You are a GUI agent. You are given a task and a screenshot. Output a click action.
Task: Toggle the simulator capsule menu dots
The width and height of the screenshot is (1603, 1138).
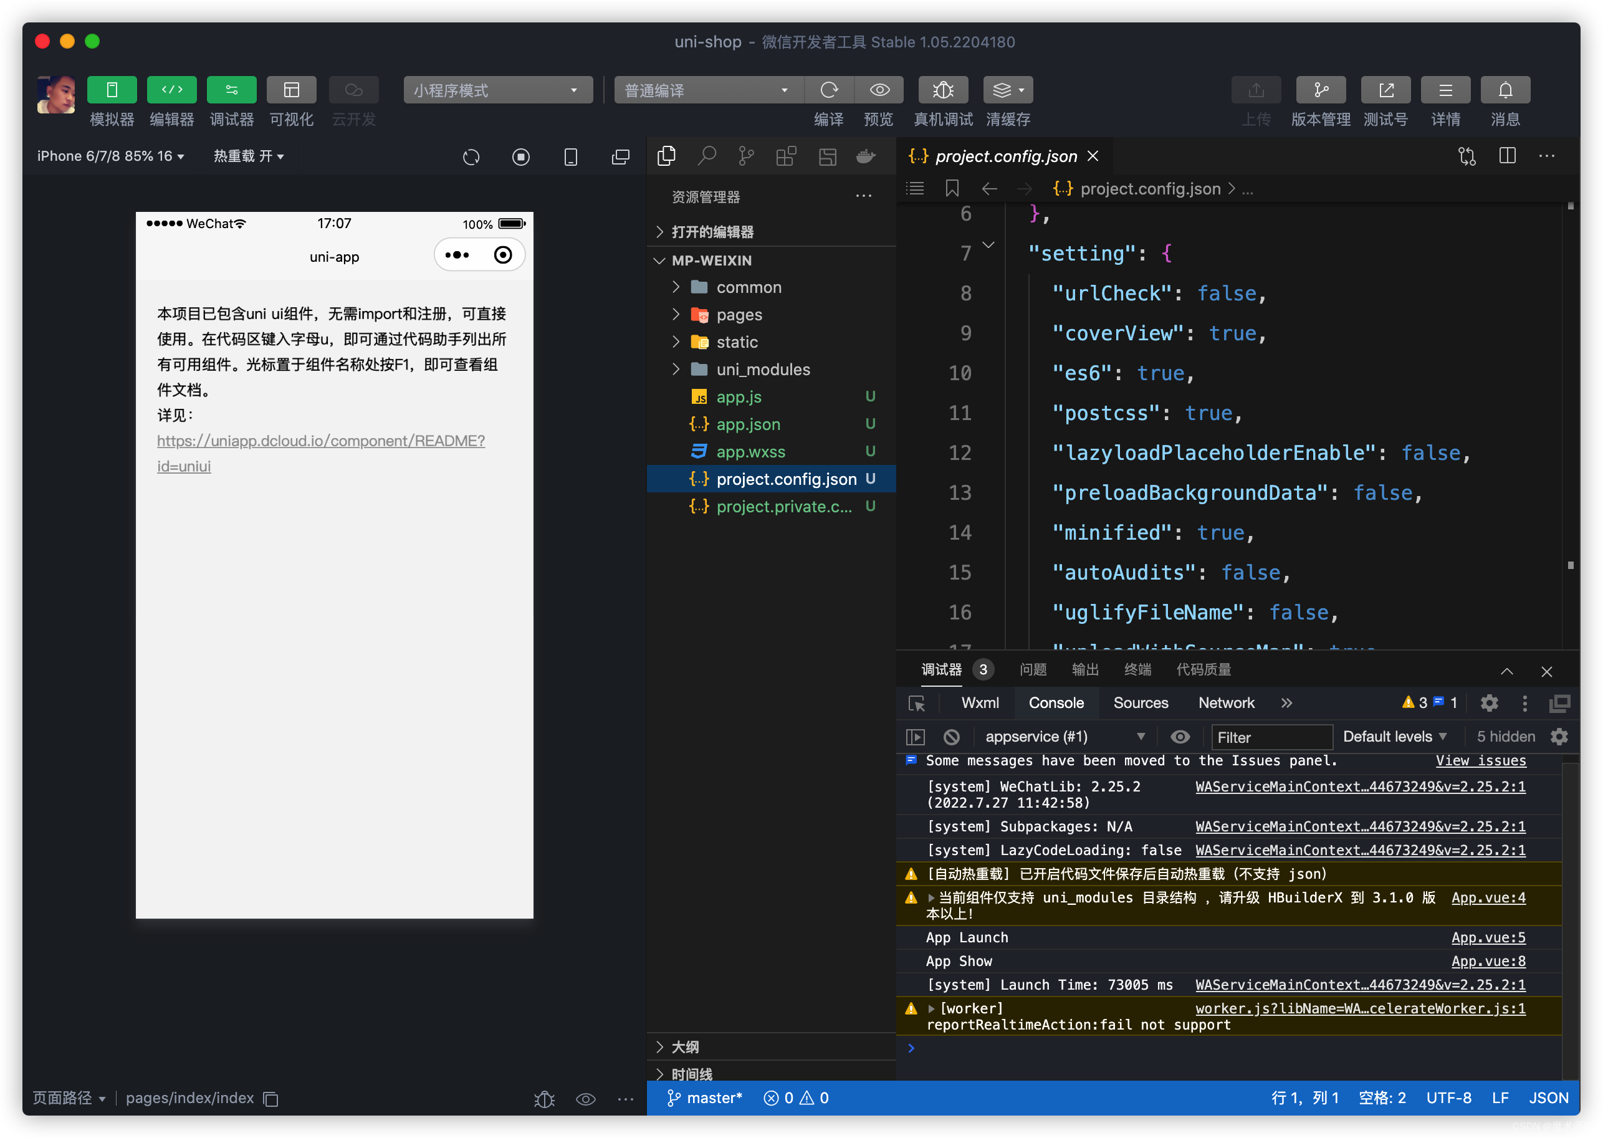pyautogui.click(x=457, y=255)
